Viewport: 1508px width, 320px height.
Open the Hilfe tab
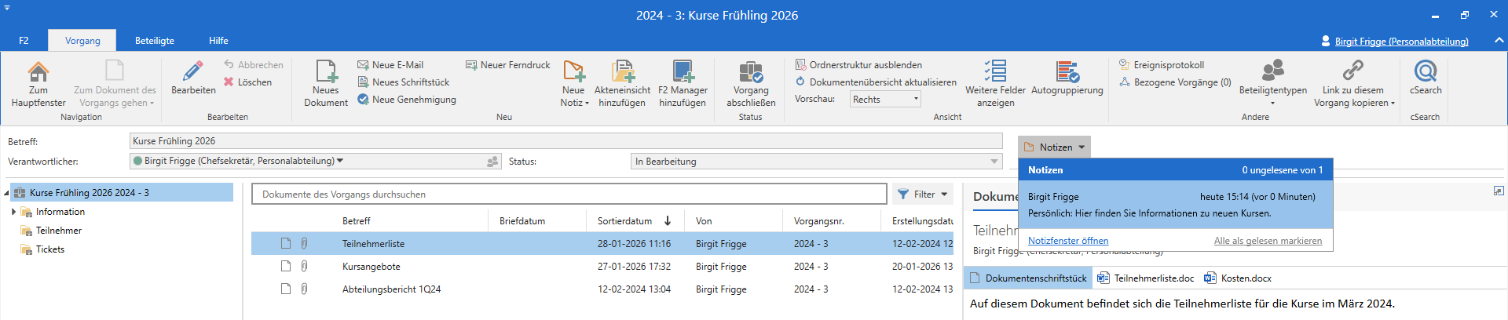pyautogui.click(x=218, y=41)
